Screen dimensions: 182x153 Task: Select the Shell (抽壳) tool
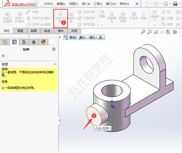pos(167,24)
